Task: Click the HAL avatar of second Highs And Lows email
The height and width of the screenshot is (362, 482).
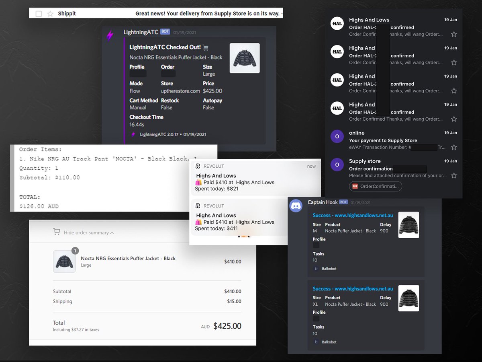Action: [337, 52]
